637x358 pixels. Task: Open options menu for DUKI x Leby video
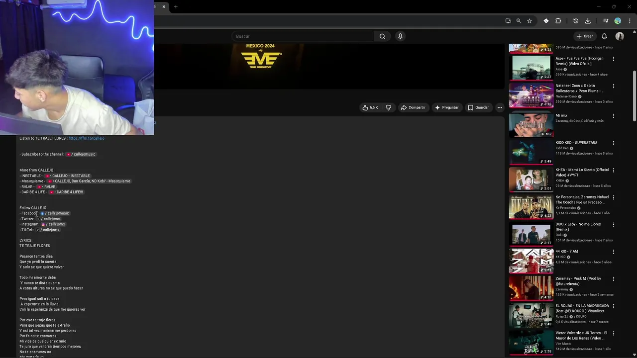click(613, 224)
